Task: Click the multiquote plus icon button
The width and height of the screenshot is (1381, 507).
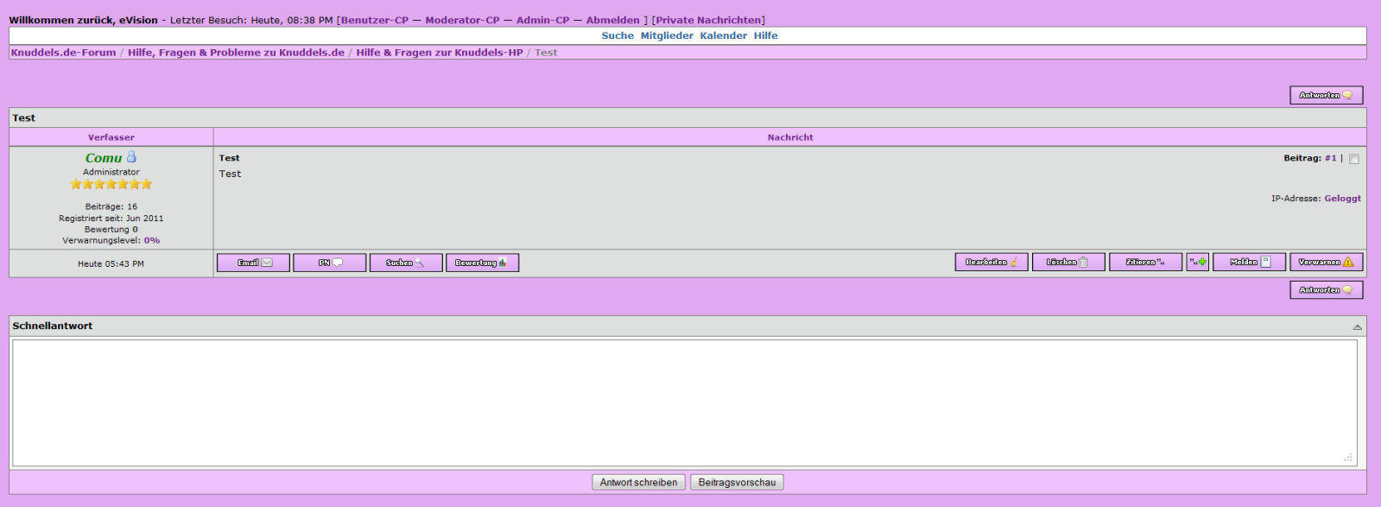Action: coord(1197,262)
